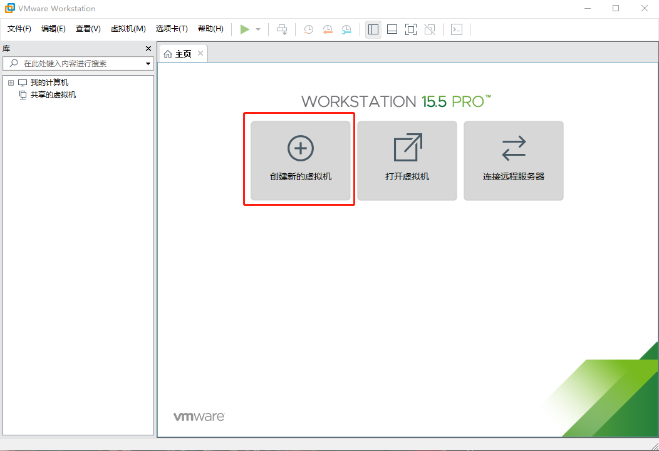Image resolution: width=659 pixels, height=451 pixels.
Task: Click 创建新的虚拟机 button
Action: [x=301, y=161]
